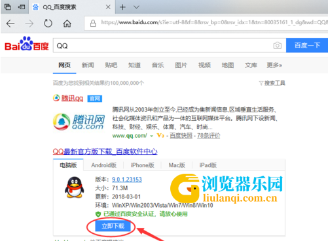The image size is (328, 241).
Task: Click the 环境 WinXP/Win2003 compatibility text
Action: pyautogui.click(x=154, y=205)
